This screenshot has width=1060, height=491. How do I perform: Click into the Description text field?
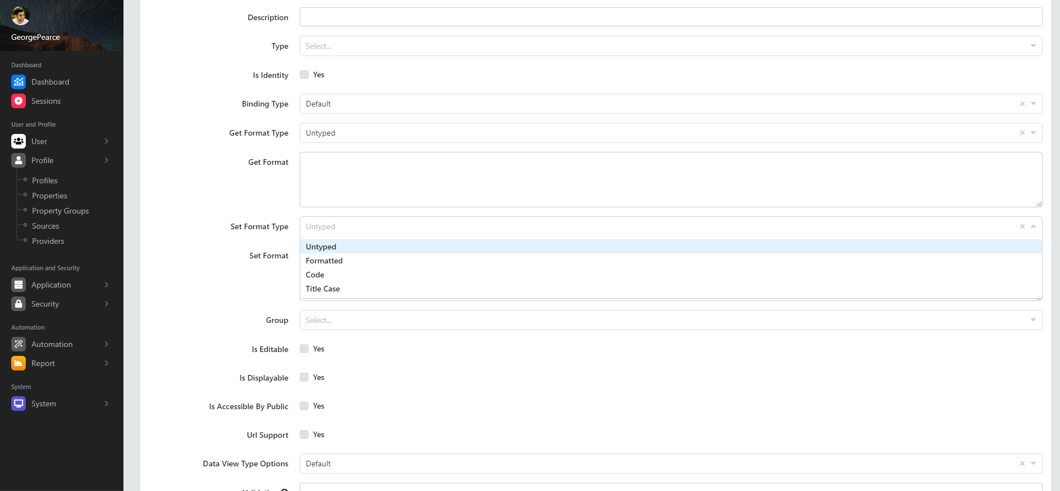pyautogui.click(x=671, y=17)
